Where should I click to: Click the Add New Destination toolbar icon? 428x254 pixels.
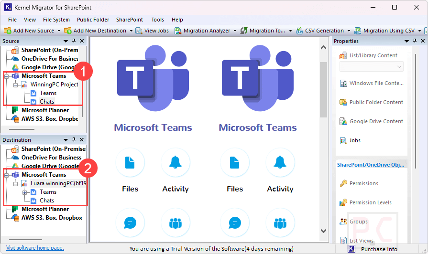click(68, 31)
